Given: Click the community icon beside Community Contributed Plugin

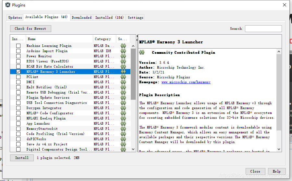Looking at the screenshot, I should (x=142, y=52).
